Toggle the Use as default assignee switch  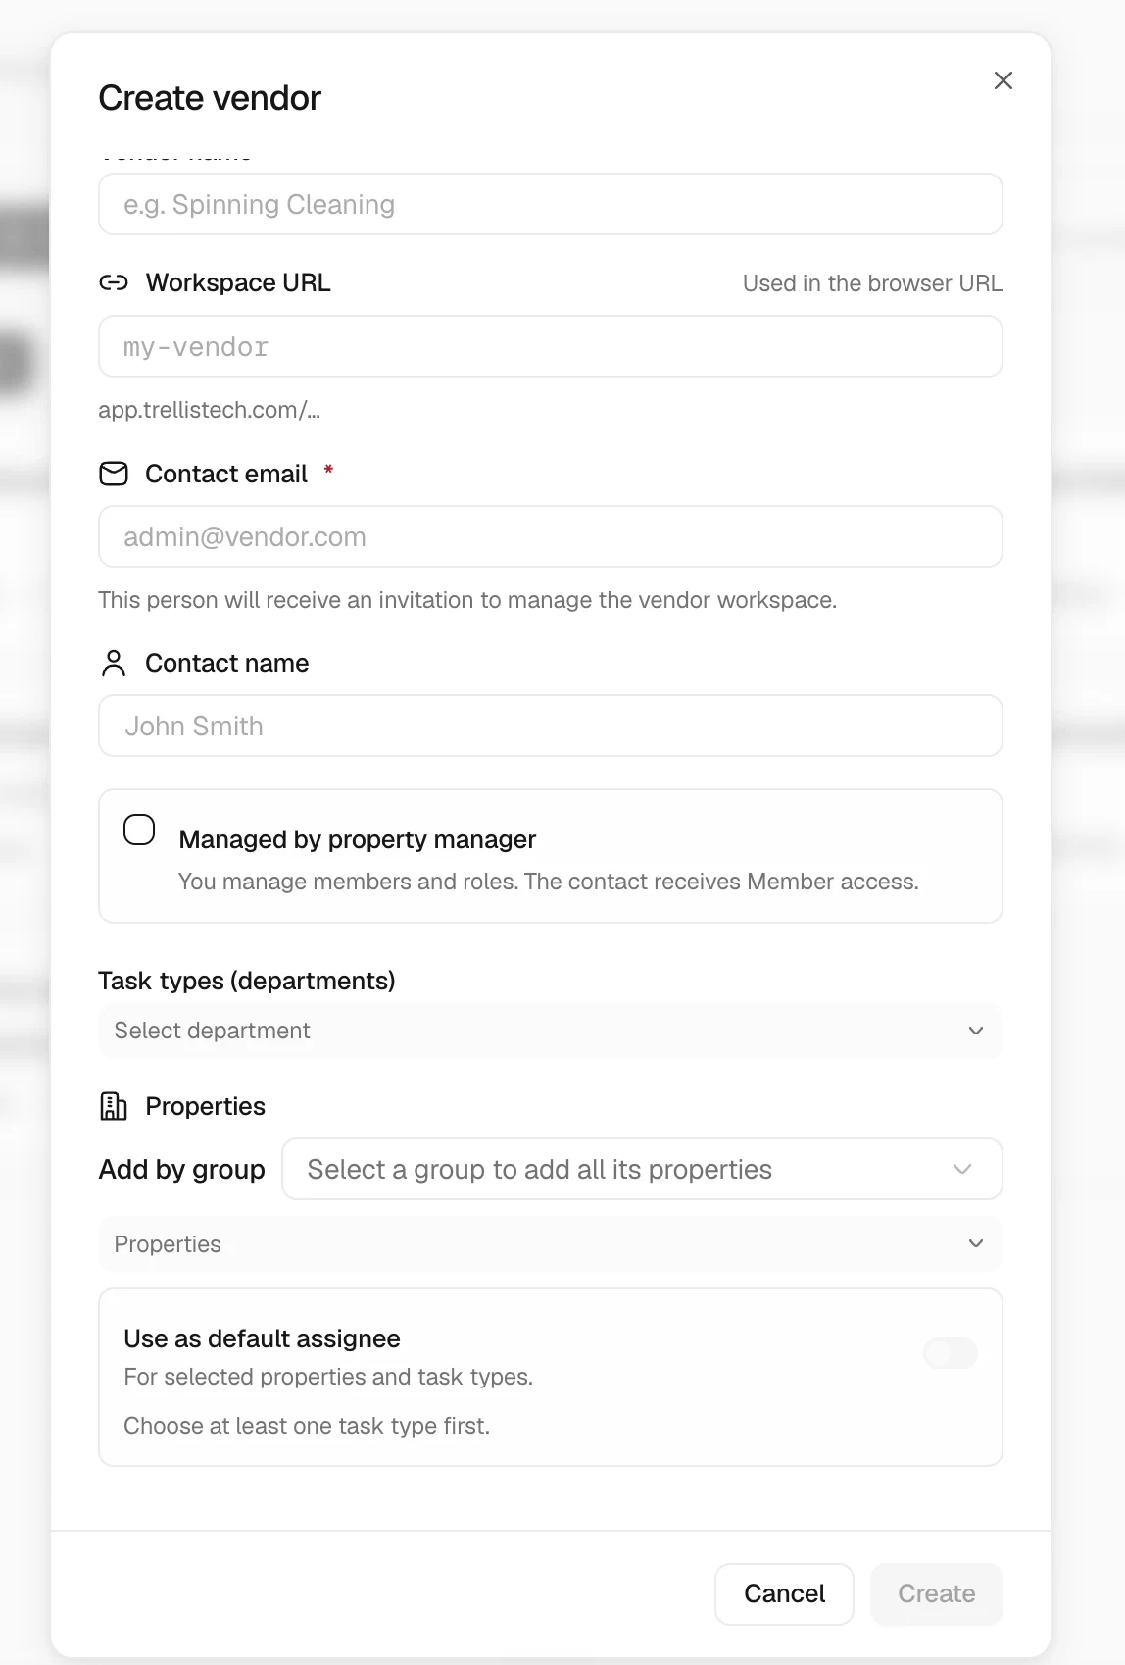pos(951,1353)
